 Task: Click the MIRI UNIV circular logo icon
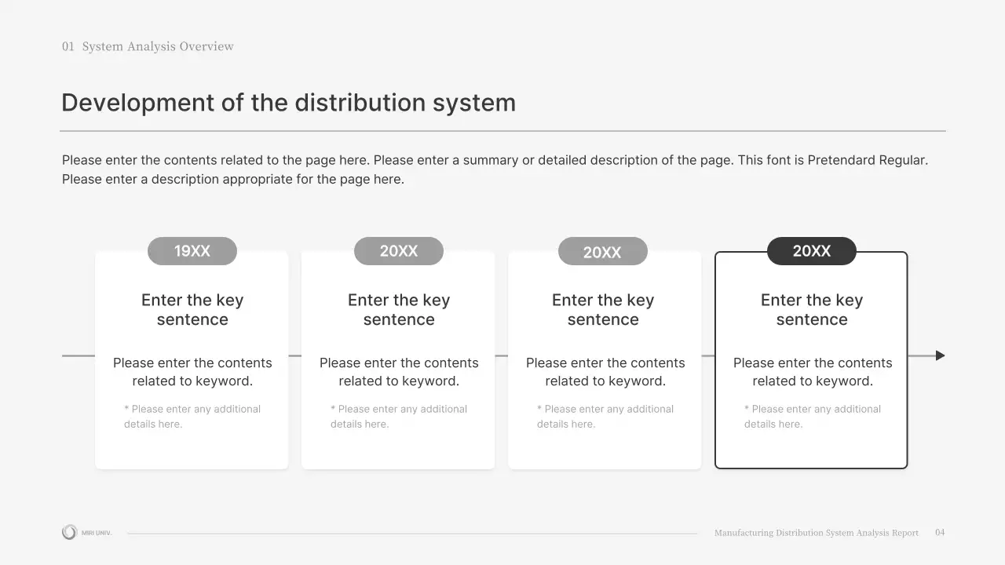point(69,532)
